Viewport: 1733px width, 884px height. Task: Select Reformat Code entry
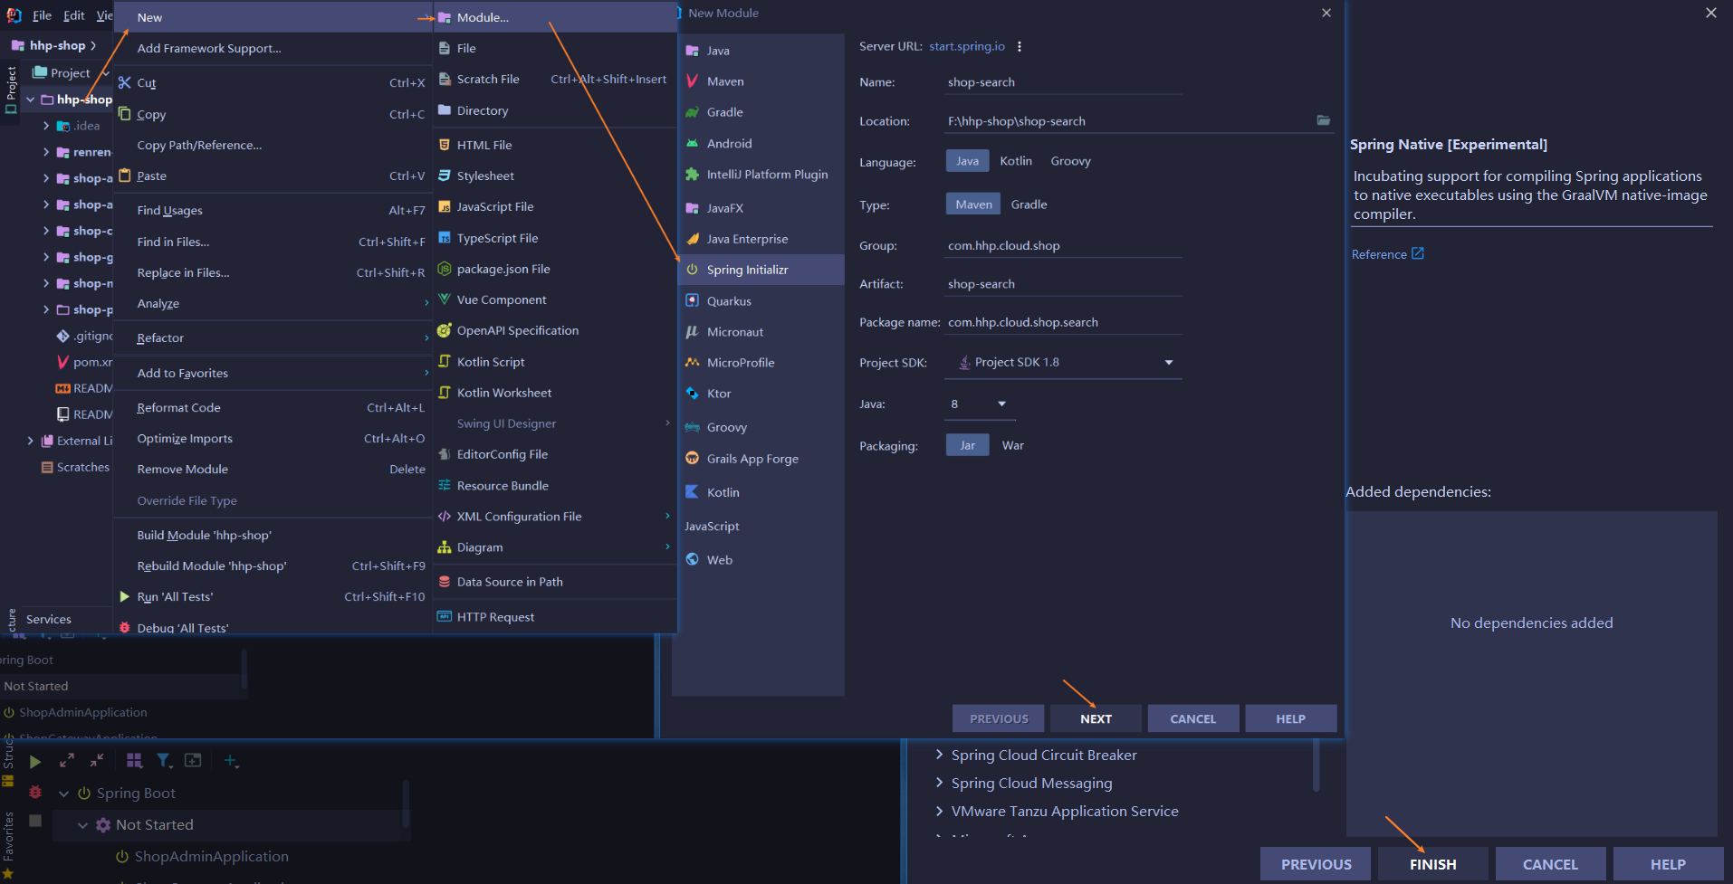(x=273, y=407)
